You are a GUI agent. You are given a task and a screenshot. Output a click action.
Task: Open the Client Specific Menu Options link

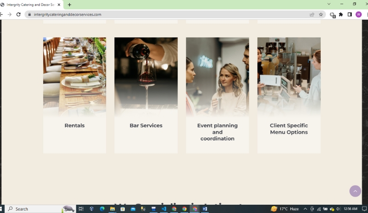(x=289, y=129)
